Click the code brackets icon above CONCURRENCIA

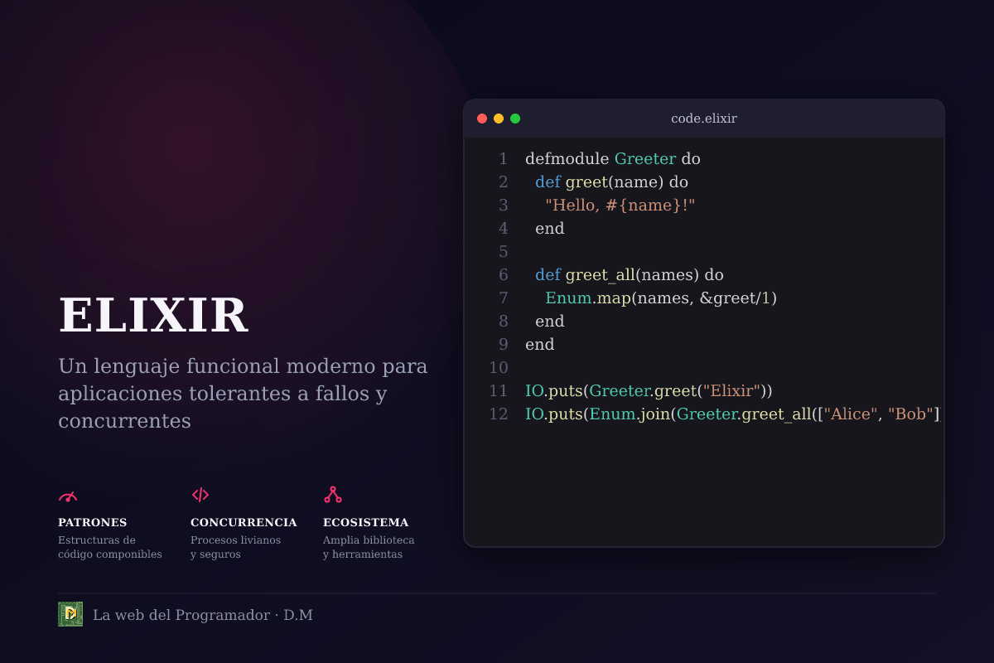200,495
